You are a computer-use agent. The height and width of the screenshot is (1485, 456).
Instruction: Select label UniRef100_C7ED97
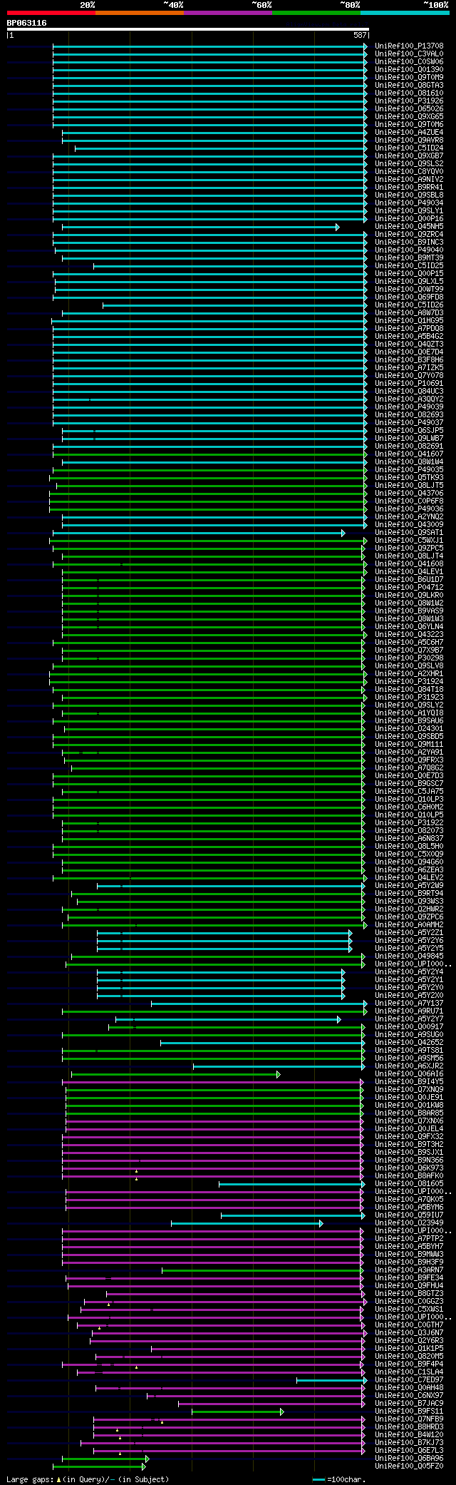click(409, 1380)
